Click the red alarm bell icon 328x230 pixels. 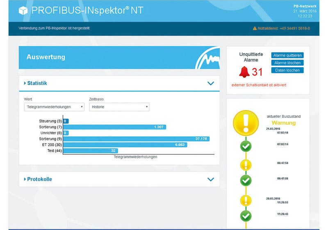(244, 72)
